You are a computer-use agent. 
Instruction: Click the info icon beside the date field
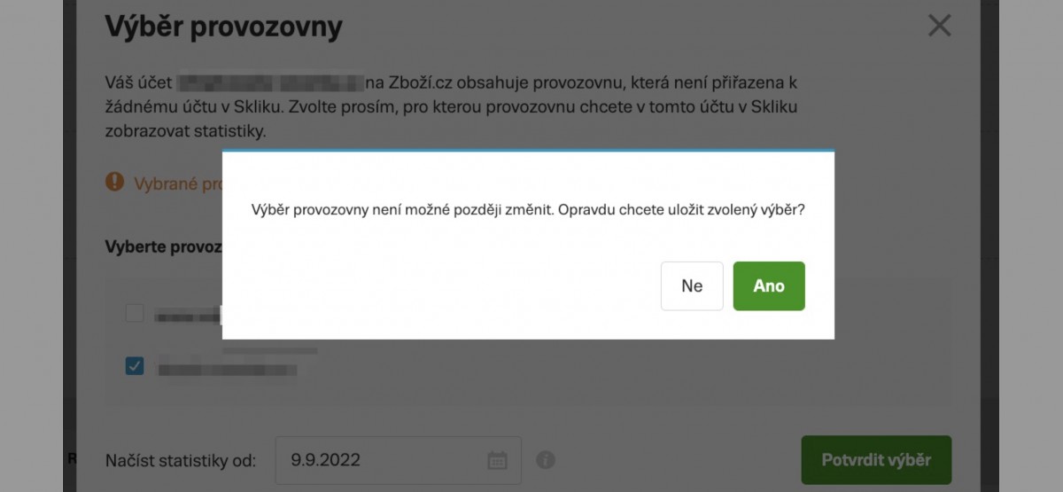(x=546, y=460)
